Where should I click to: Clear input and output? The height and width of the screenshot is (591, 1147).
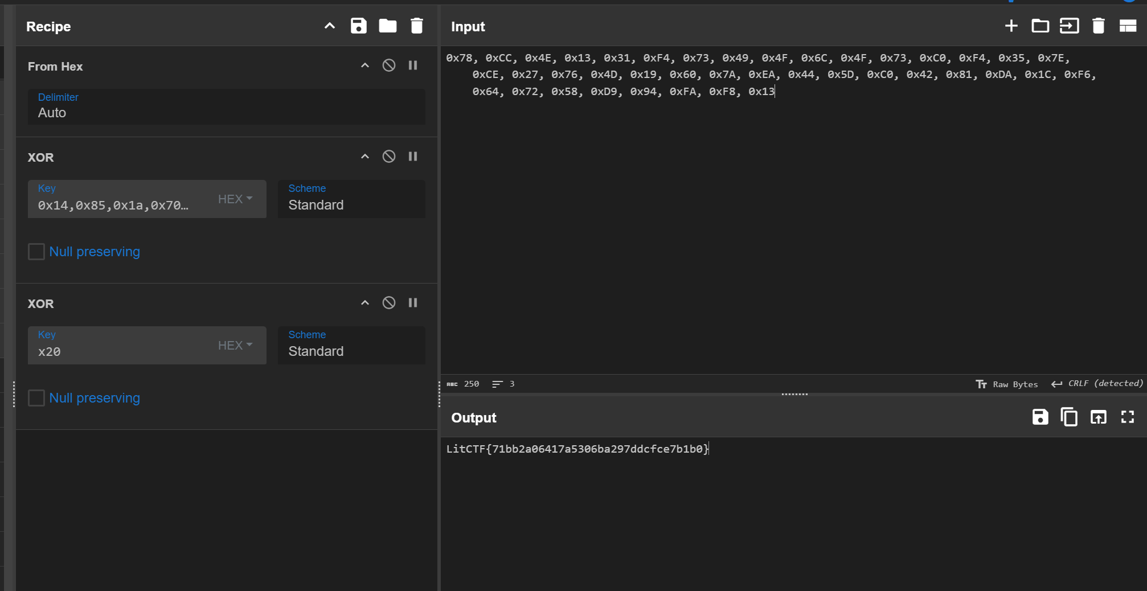click(x=1099, y=26)
